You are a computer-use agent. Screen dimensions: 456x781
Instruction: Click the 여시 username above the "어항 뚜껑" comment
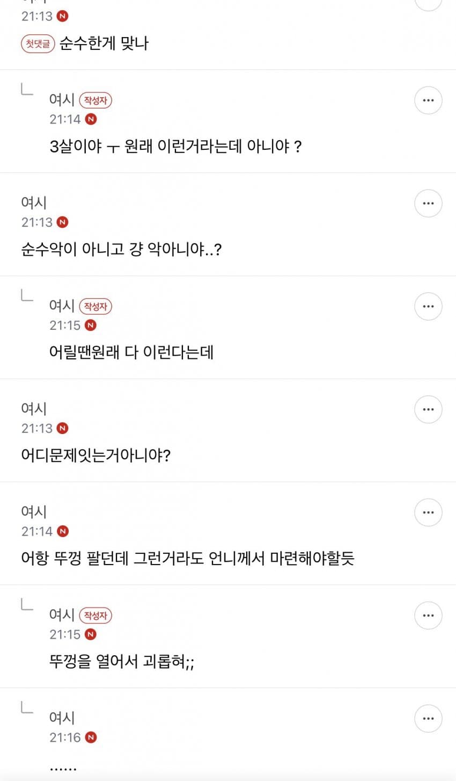pos(34,512)
